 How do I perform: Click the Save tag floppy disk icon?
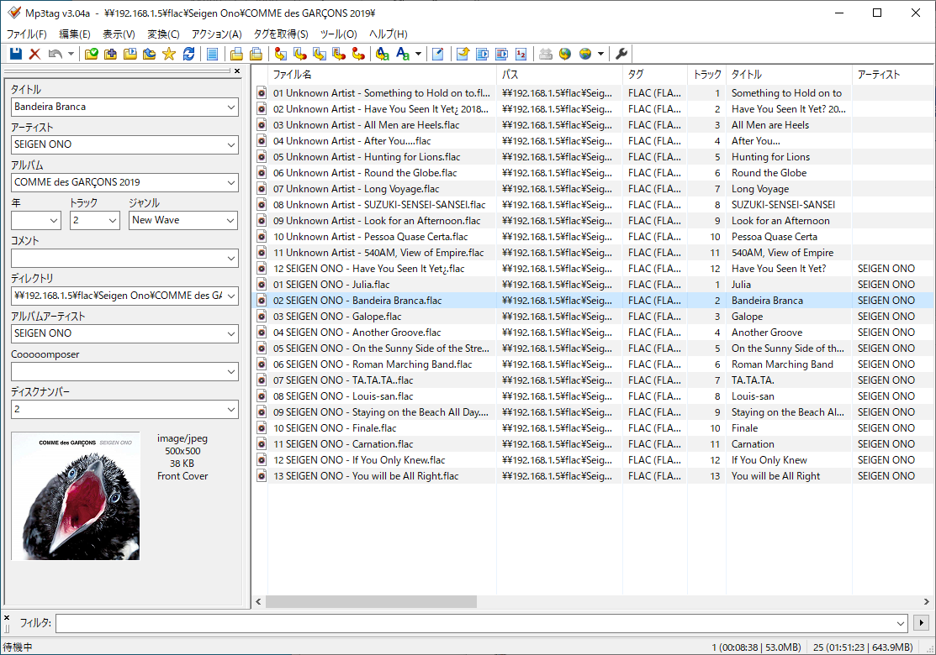tap(16, 54)
